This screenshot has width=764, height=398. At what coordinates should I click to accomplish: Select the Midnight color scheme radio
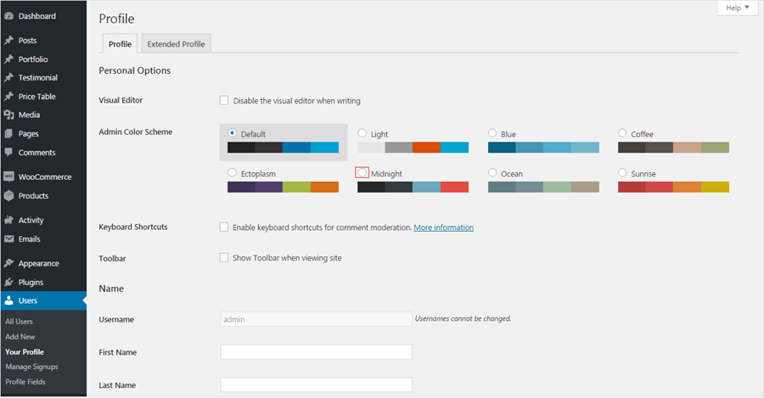click(362, 173)
